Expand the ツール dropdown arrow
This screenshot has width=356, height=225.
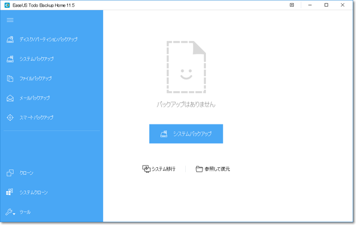pyautogui.click(x=14, y=214)
